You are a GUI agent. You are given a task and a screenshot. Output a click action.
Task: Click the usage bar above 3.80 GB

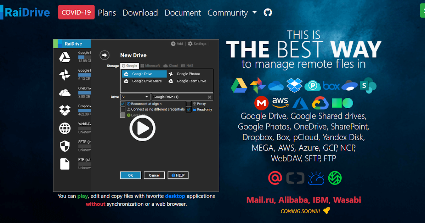coord(84,92)
